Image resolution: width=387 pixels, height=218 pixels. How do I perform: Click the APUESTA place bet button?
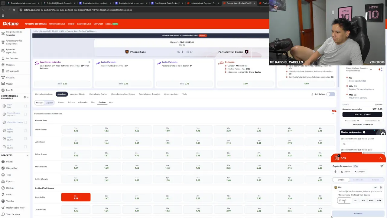(358, 213)
